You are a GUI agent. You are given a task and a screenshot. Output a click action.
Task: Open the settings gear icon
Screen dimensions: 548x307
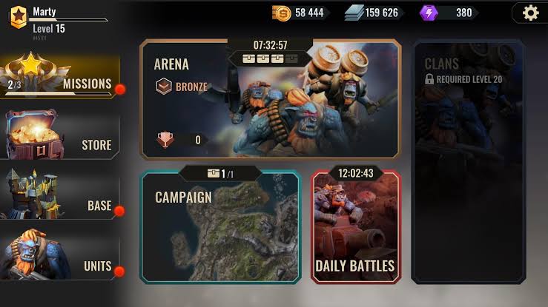pos(530,13)
